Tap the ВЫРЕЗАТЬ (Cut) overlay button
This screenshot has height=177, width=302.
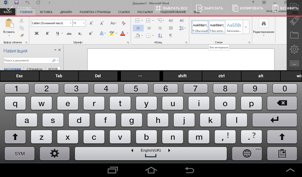click(210, 8)
